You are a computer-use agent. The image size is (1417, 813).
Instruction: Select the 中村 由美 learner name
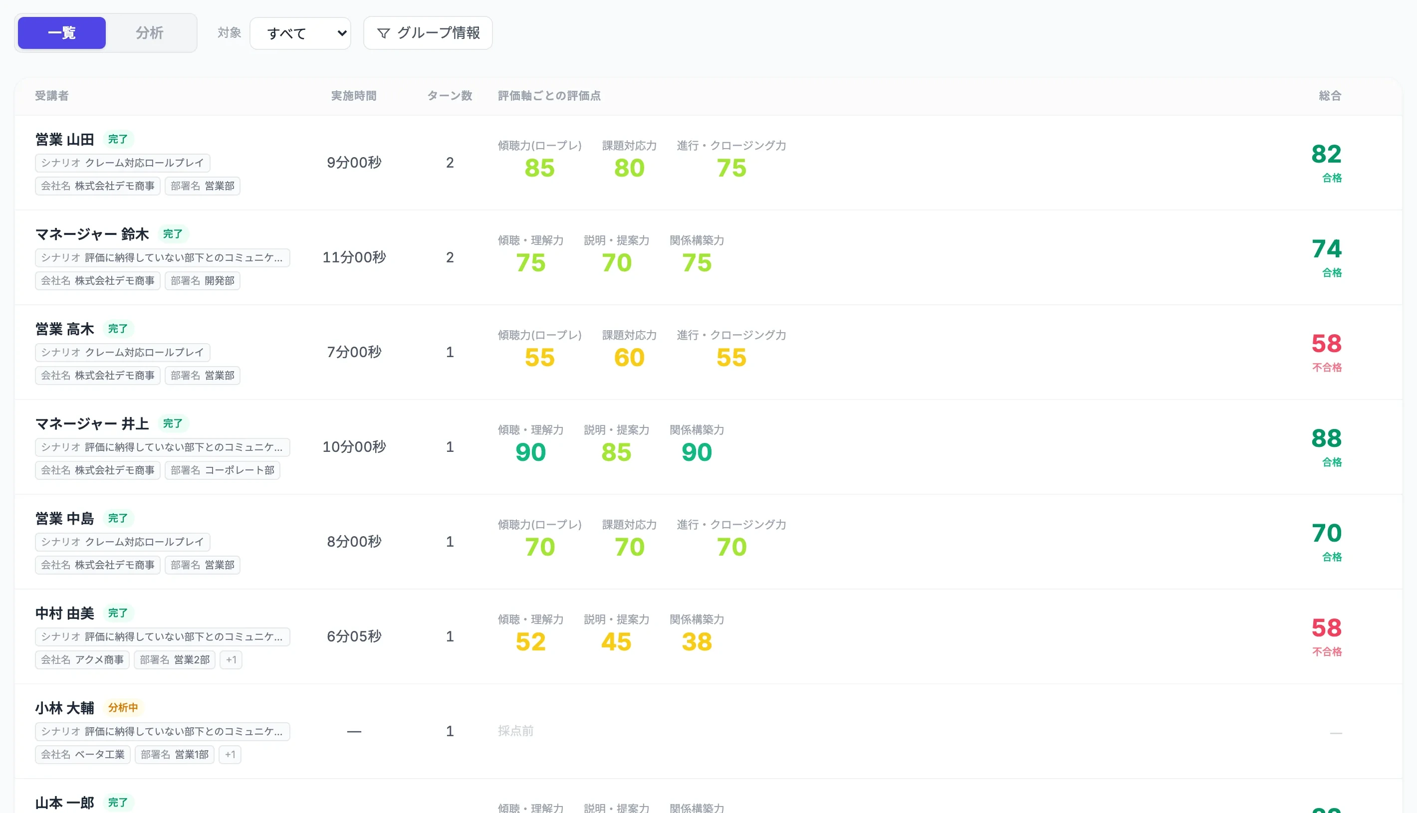coord(65,613)
